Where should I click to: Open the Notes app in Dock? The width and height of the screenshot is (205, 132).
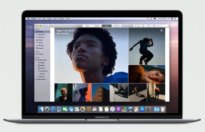(106, 109)
